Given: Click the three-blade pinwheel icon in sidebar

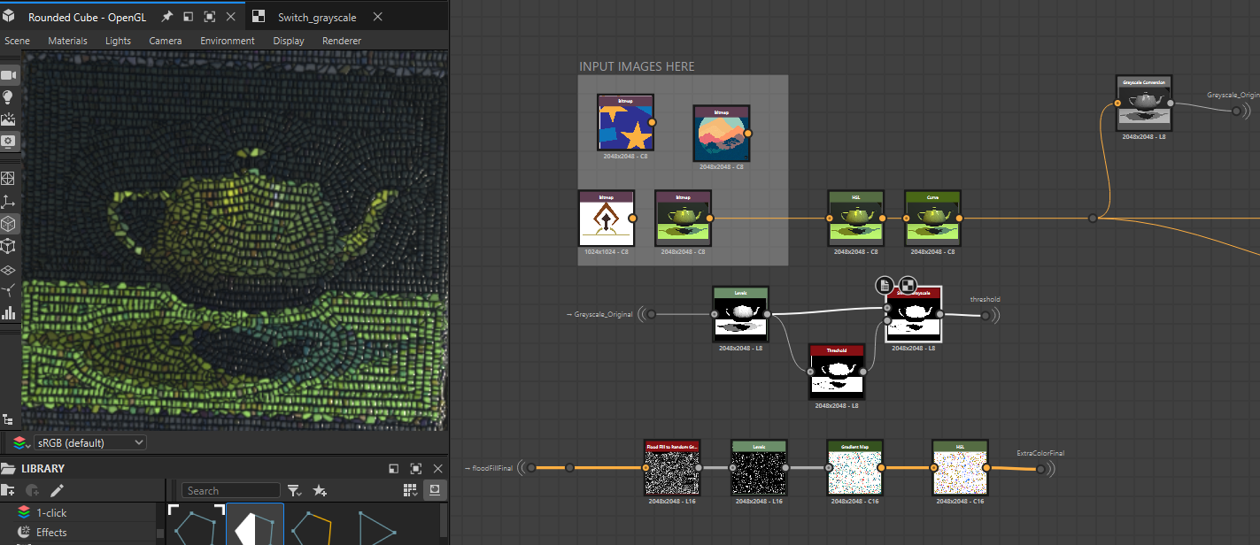Looking at the screenshot, I should (x=9, y=290).
